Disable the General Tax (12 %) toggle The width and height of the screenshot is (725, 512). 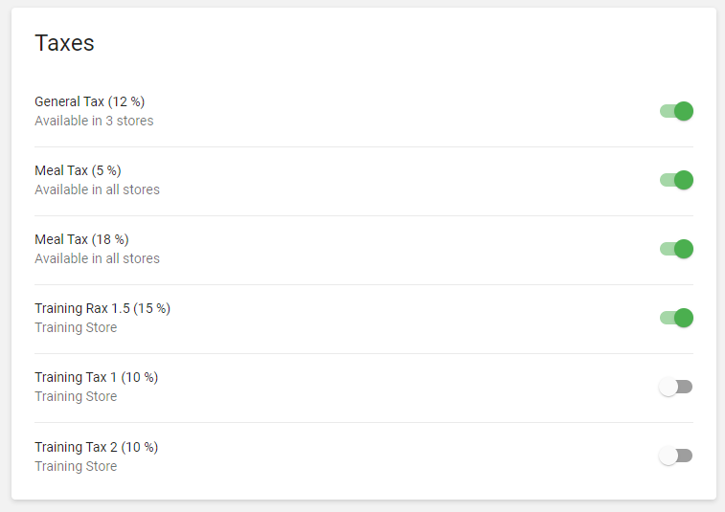[676, 111]
